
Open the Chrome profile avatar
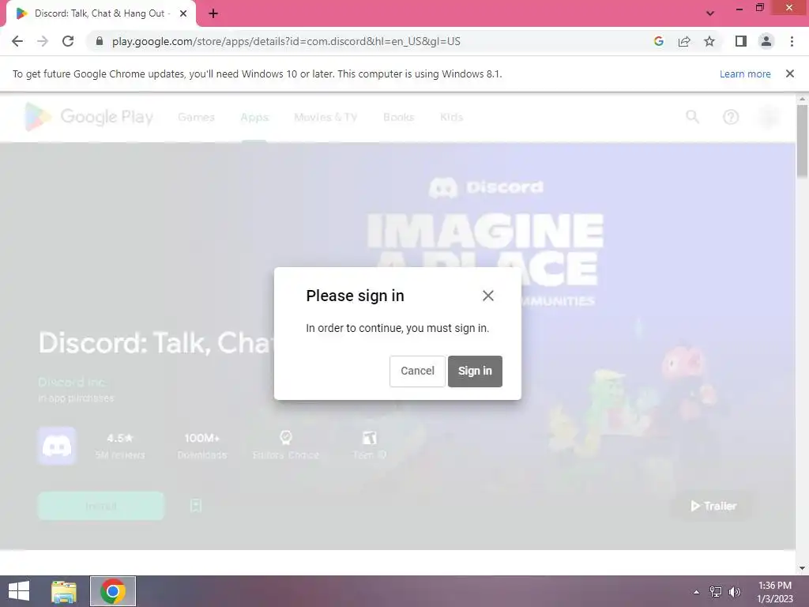coord(766,41)
